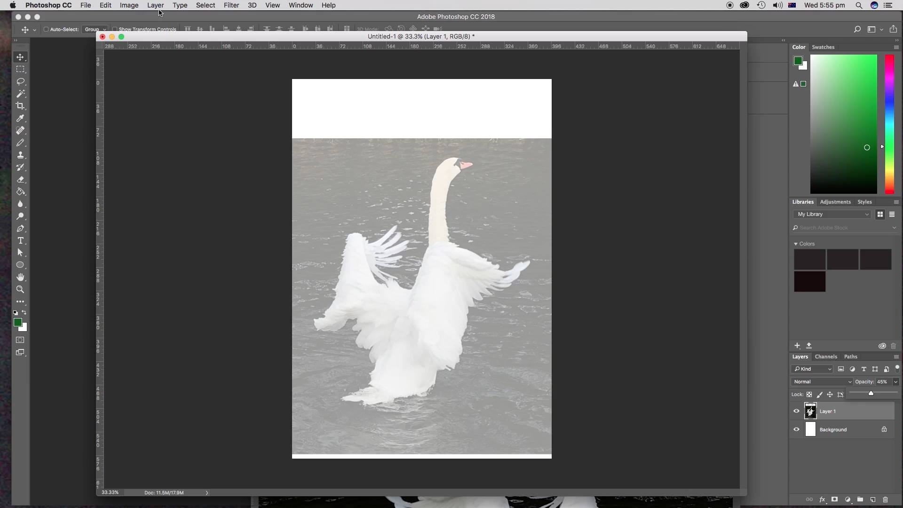
Task: Switch to the Swatches tab
Action: [823, 48]
